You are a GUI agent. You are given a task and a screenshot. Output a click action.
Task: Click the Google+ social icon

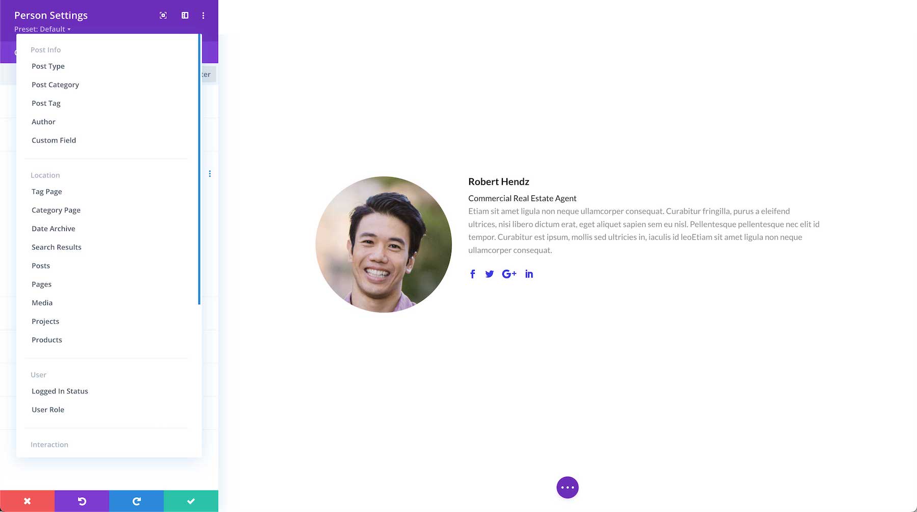(509, 273)
